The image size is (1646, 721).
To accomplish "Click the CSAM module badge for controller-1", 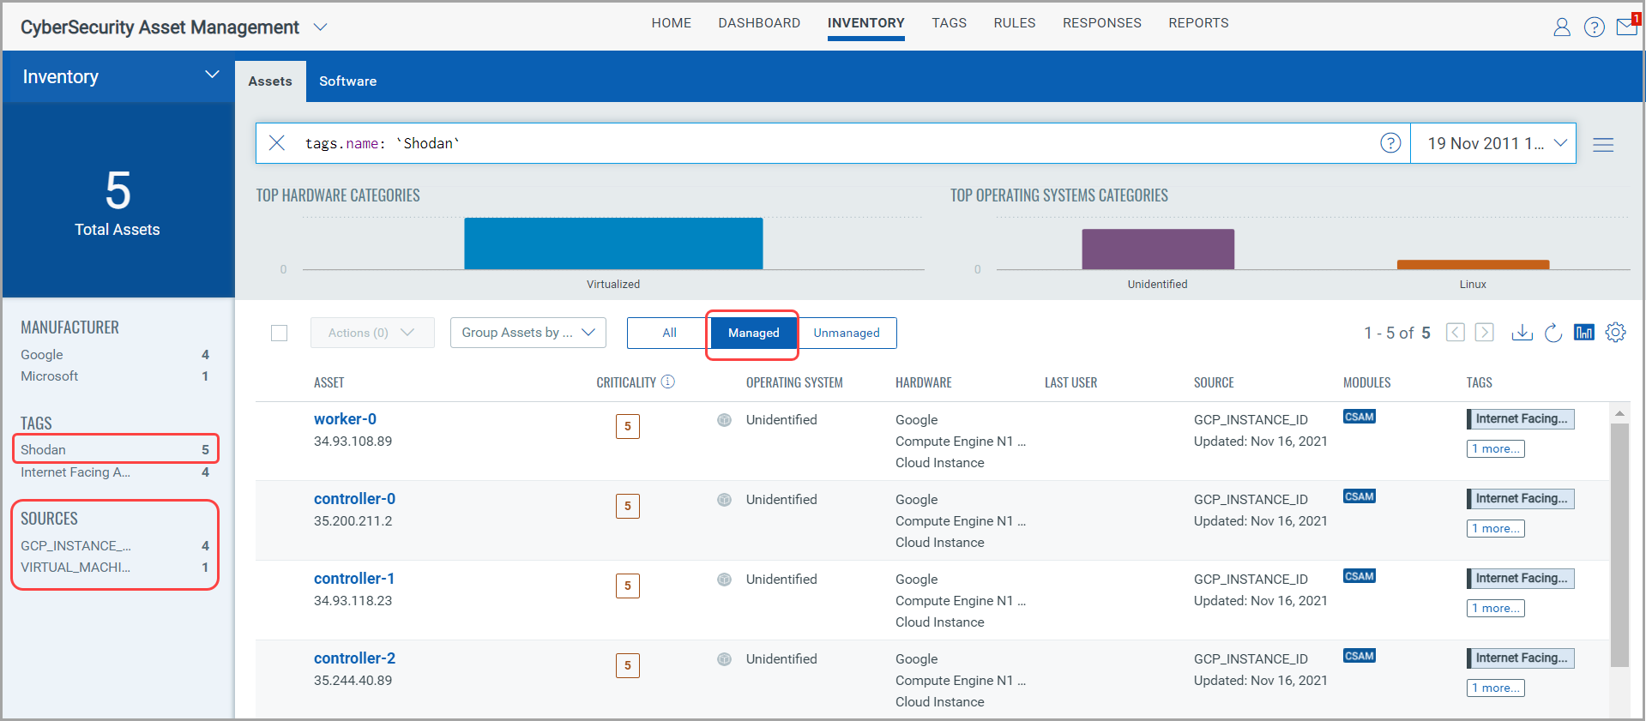I will coord(1360,576).
